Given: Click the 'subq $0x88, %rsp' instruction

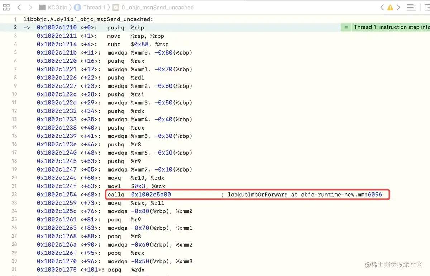Looking at the screenshot, I should click(138, 45).
